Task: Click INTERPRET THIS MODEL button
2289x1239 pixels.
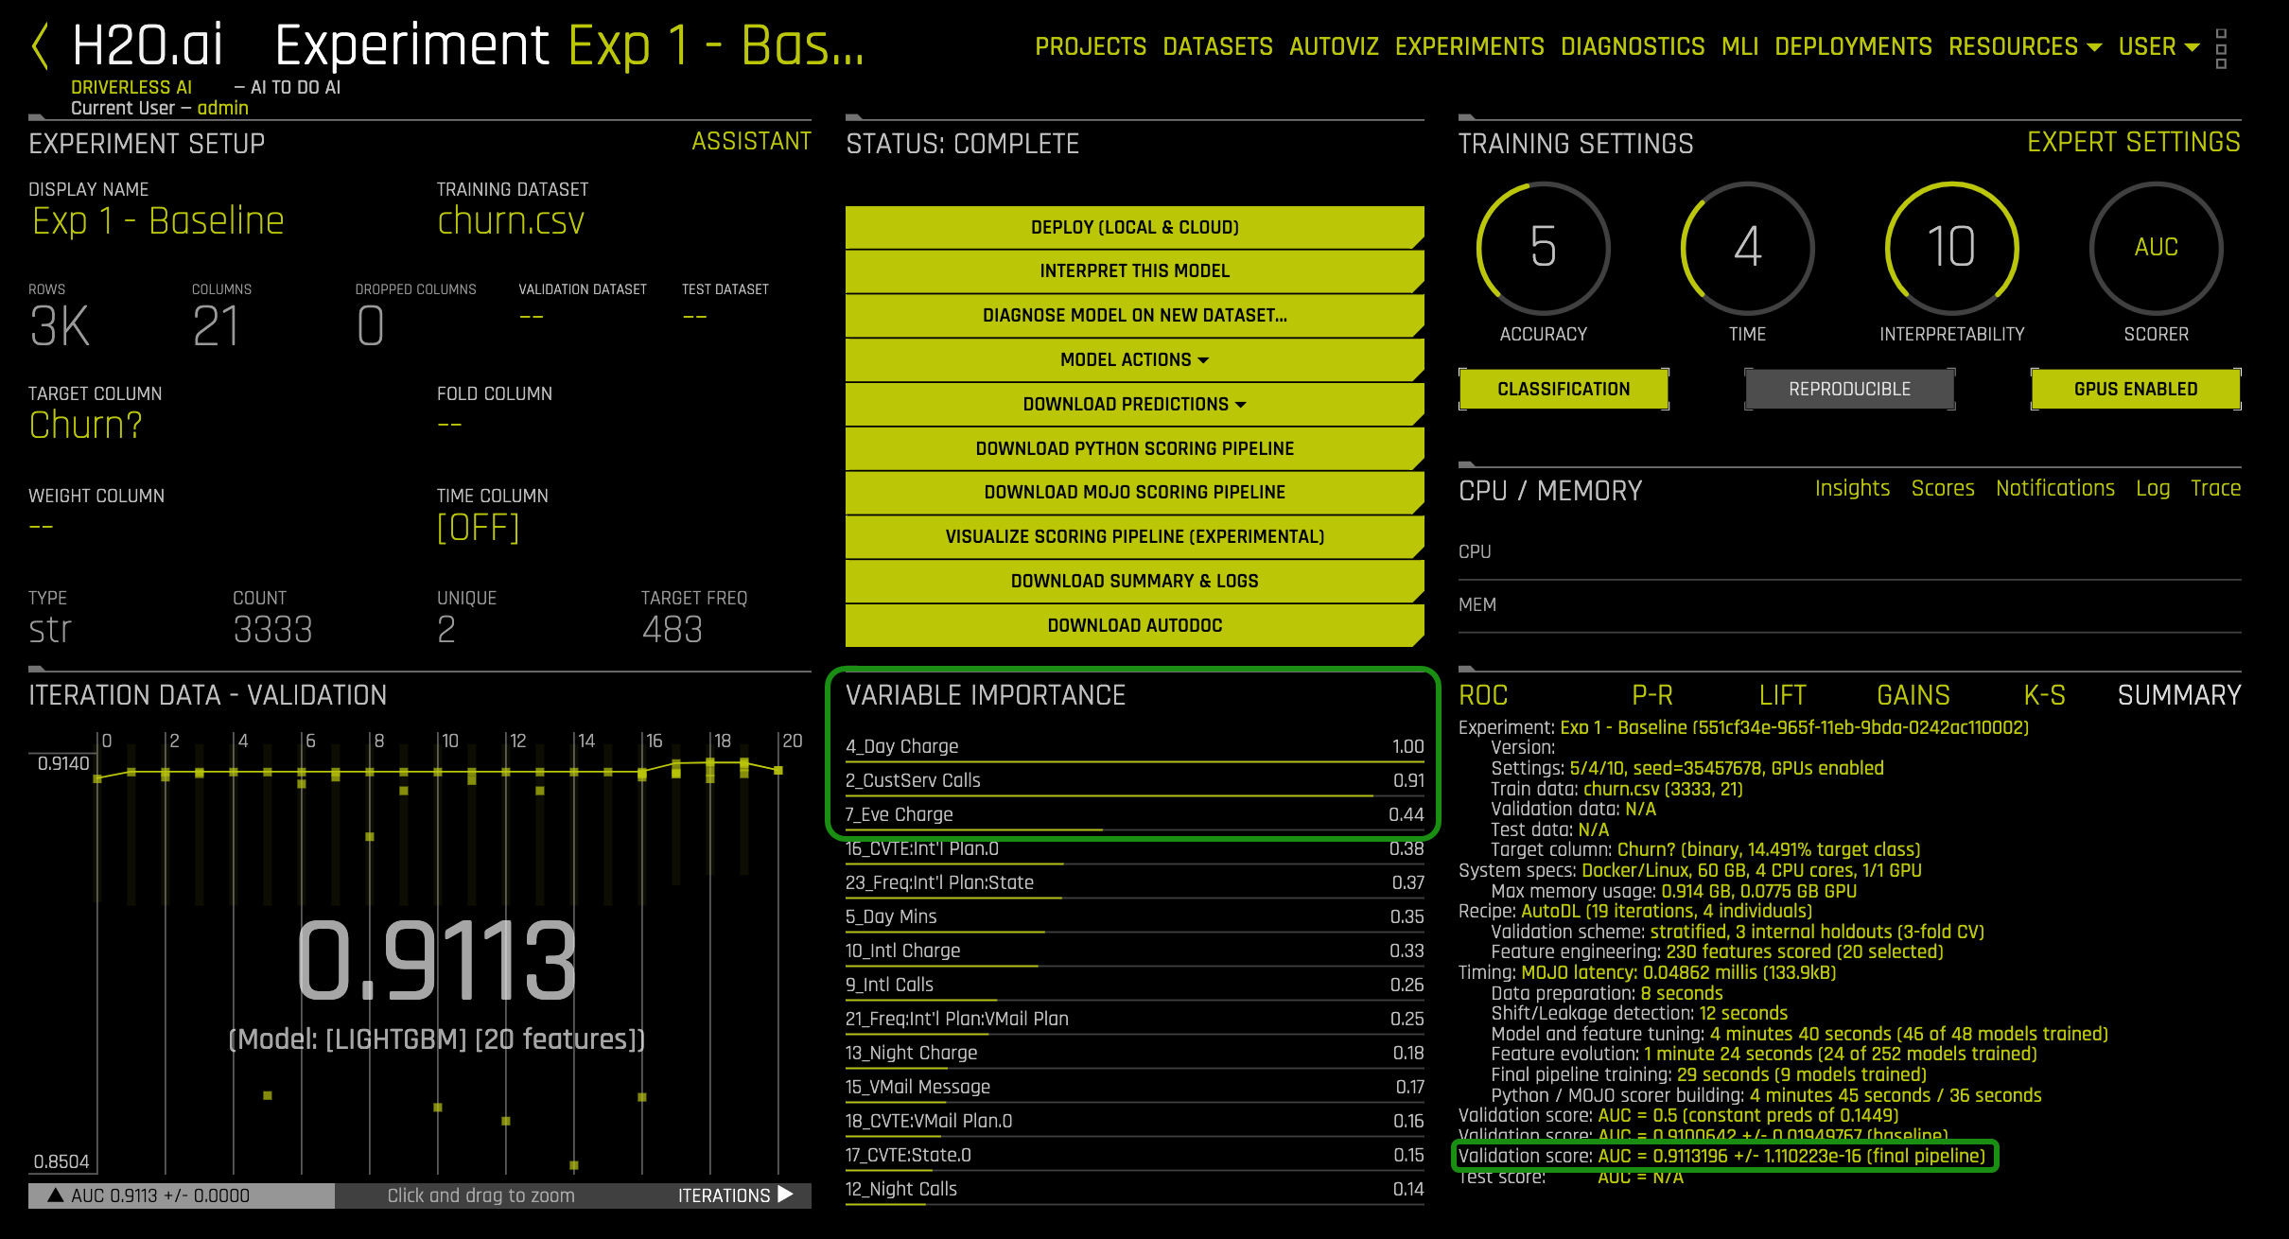Action: pyautogui.click(x=1134, y=270)
